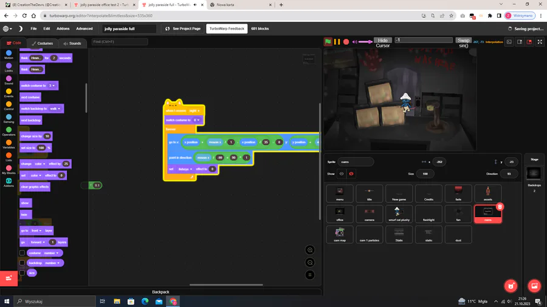Click the green flag to start project
Screen dimensions: 547x307
(328, 42)
